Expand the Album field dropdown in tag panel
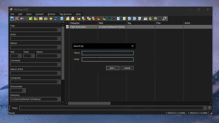Image resolution: width=219 pixels, height=123 pixels. pyautogui.click(x=59, y=47)
